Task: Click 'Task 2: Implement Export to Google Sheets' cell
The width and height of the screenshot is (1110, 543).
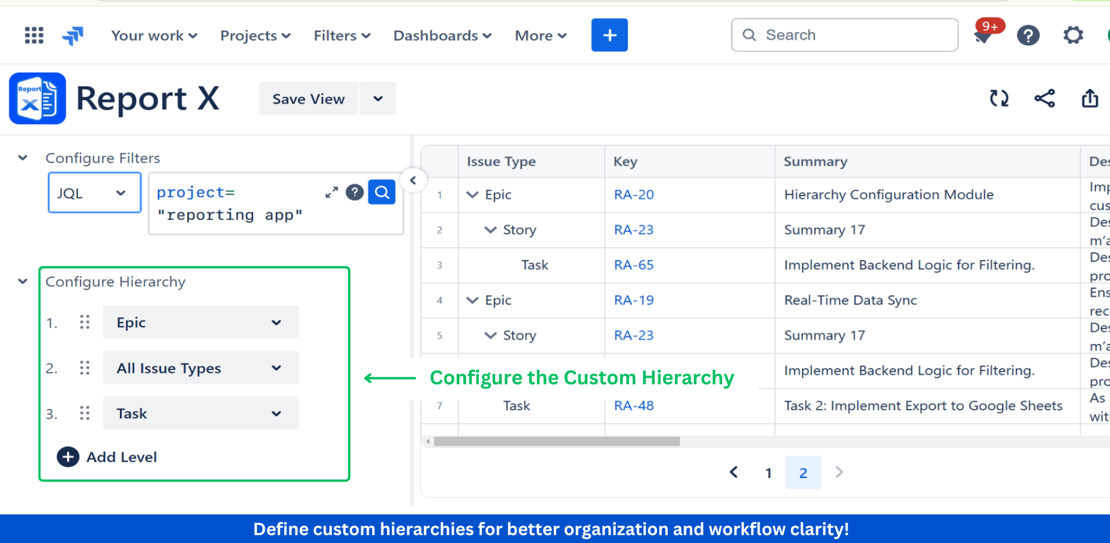Action: [927, 406]
